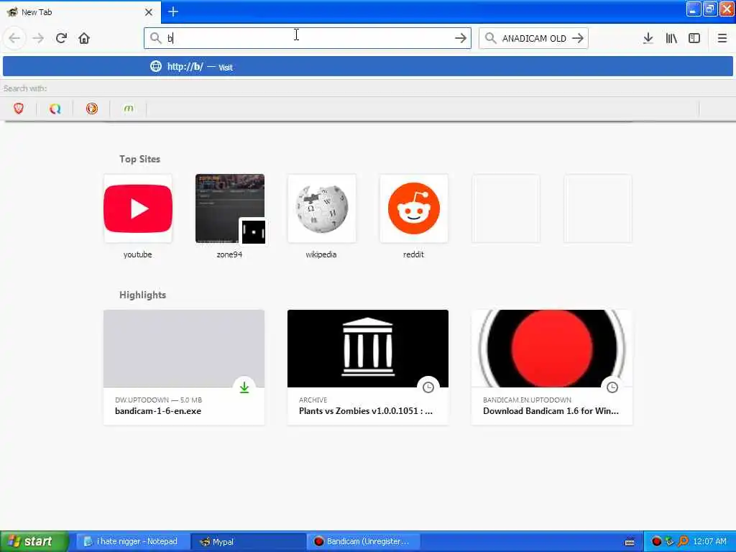Screen dimensions: 736x552
Task: Open the youtube top site tile
Action: tap(137, 208)
